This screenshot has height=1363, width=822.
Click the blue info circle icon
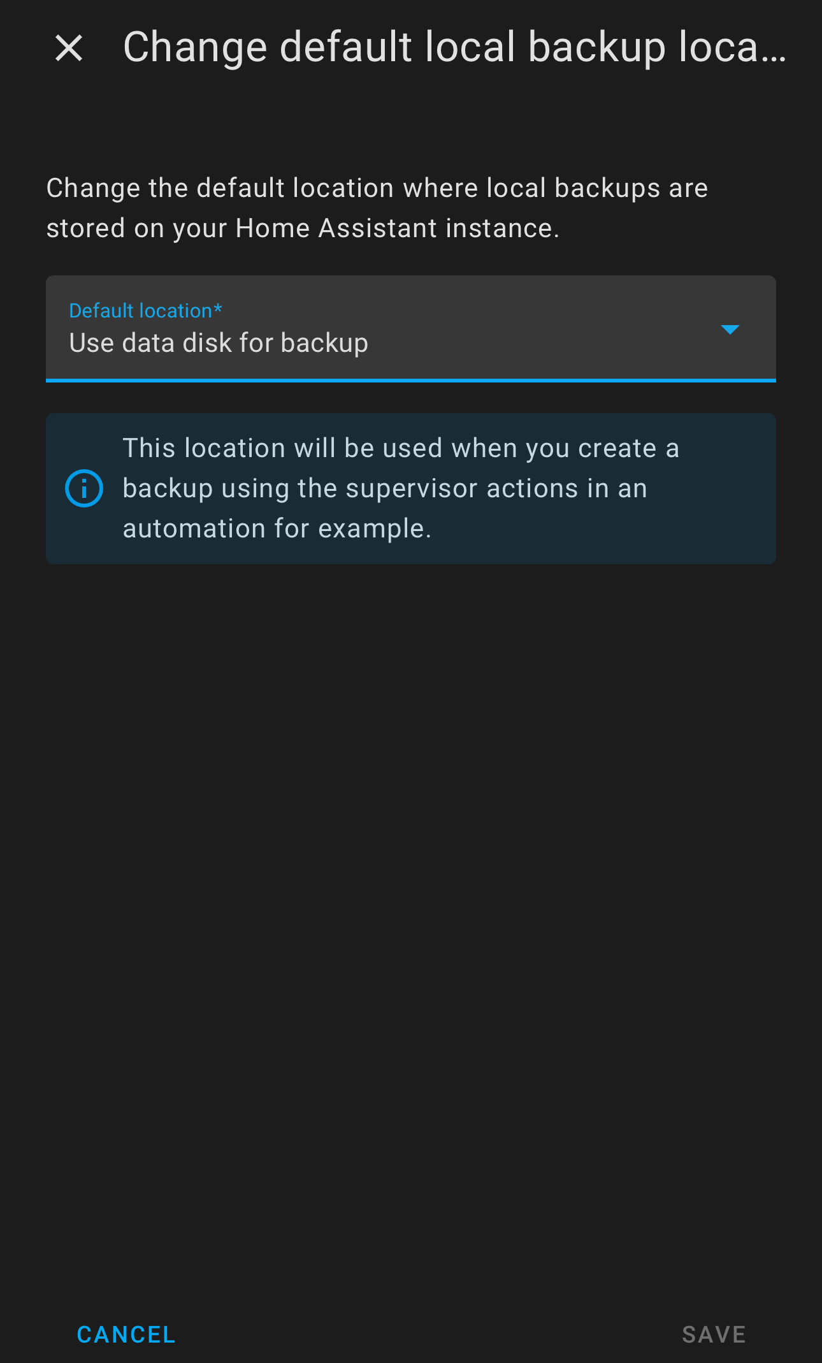84,488
